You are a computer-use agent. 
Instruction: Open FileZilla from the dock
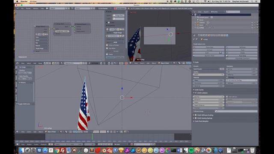63,150
